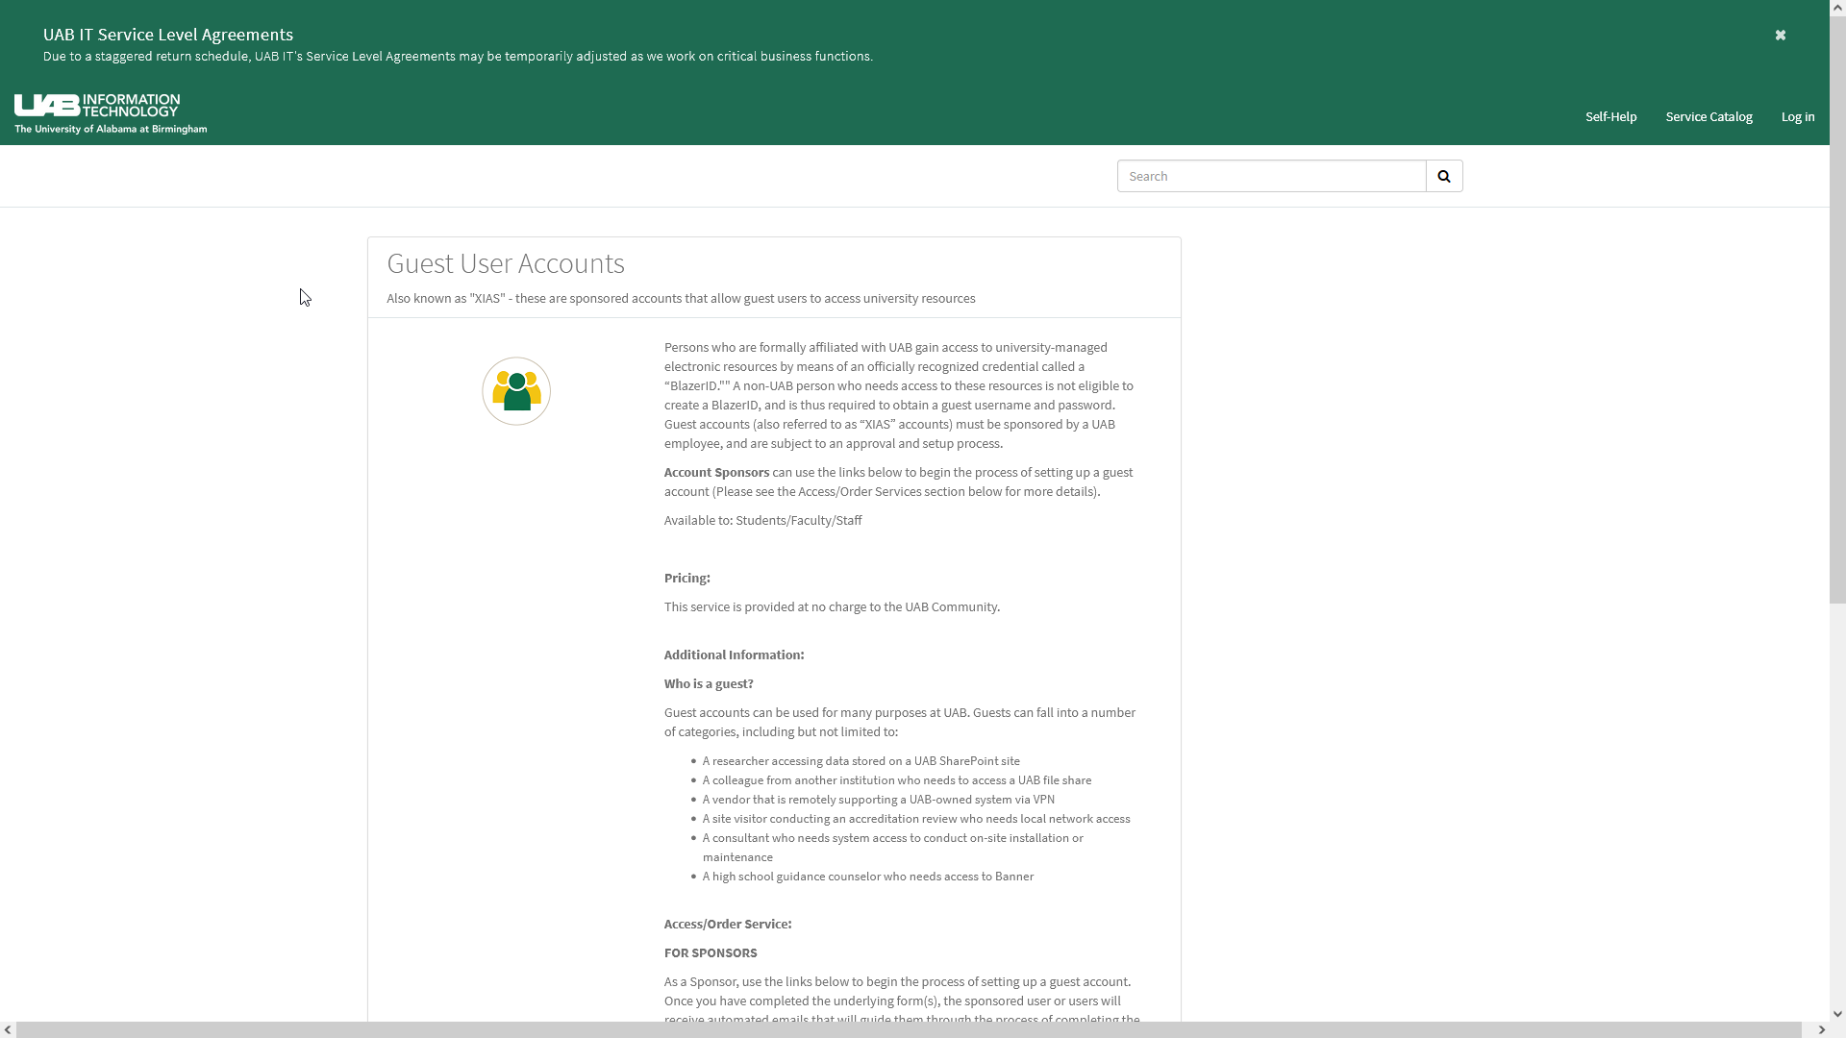The width and height of the screenshot is (1846, 1038).
Task: Click the scroll down arrow
Action: point(1837,1014)
